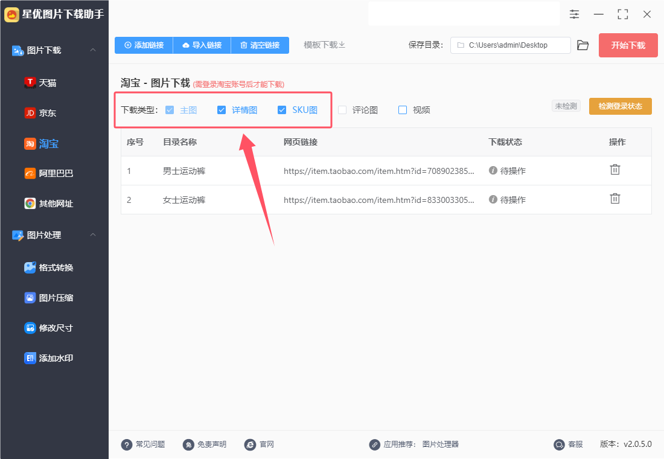
Task: Select the 淘宝 Taobao sidebar item
Action: [x=41, y=144]
